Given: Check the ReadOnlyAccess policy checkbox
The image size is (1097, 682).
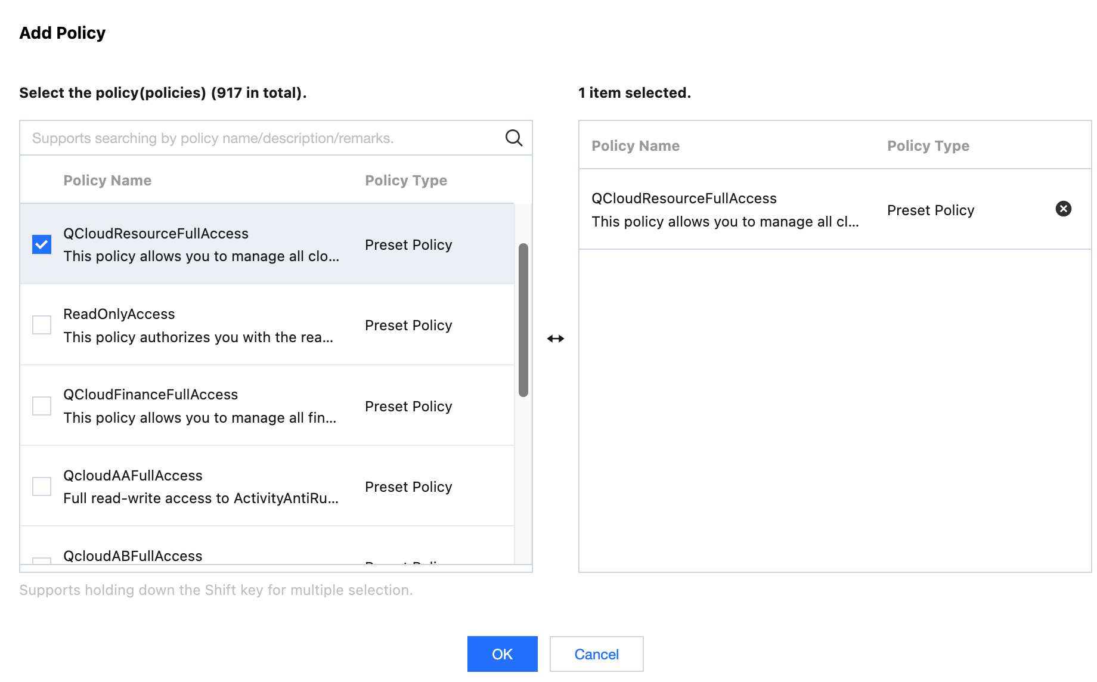Looking at the screenshot, I should 42,325.
